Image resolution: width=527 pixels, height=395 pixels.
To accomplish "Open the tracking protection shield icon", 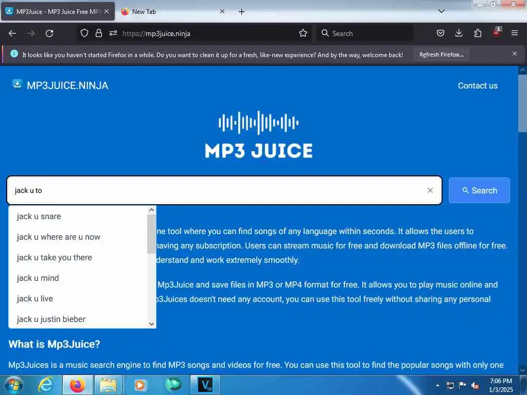I will (x=84, y=33).
